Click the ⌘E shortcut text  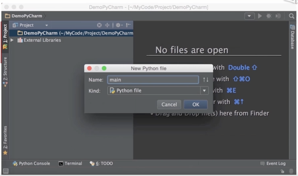tap(231, 90)
